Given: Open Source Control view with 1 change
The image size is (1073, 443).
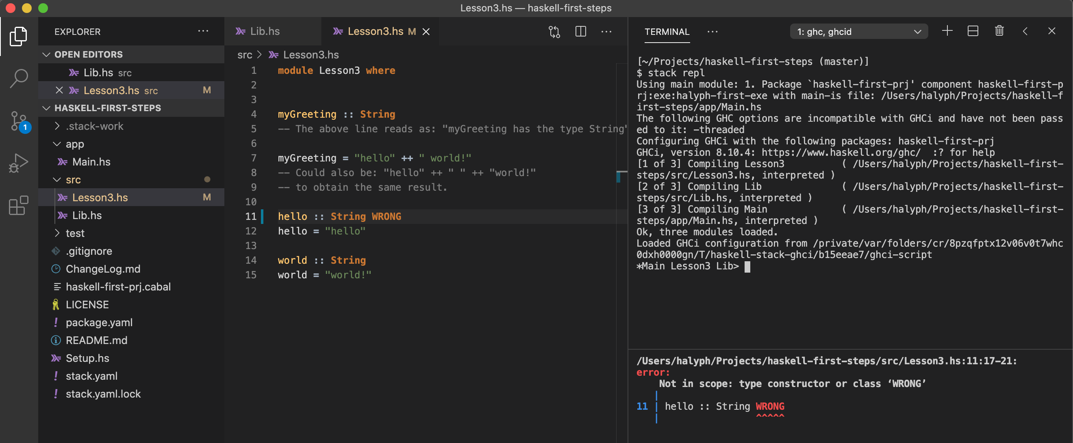Looking at the screenshot, I should click(19, 121).
